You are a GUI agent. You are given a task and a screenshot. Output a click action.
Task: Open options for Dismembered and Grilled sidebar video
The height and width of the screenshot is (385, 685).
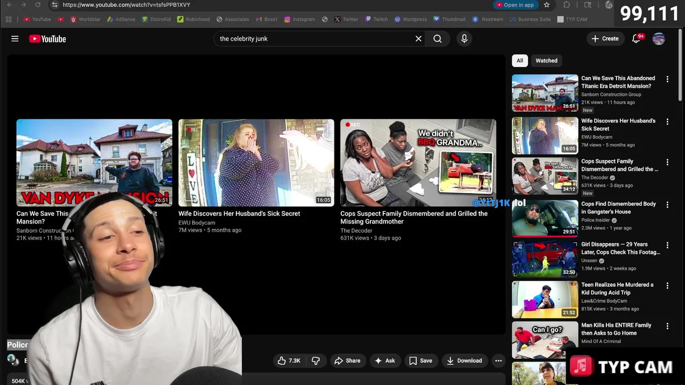click(667, 162)
